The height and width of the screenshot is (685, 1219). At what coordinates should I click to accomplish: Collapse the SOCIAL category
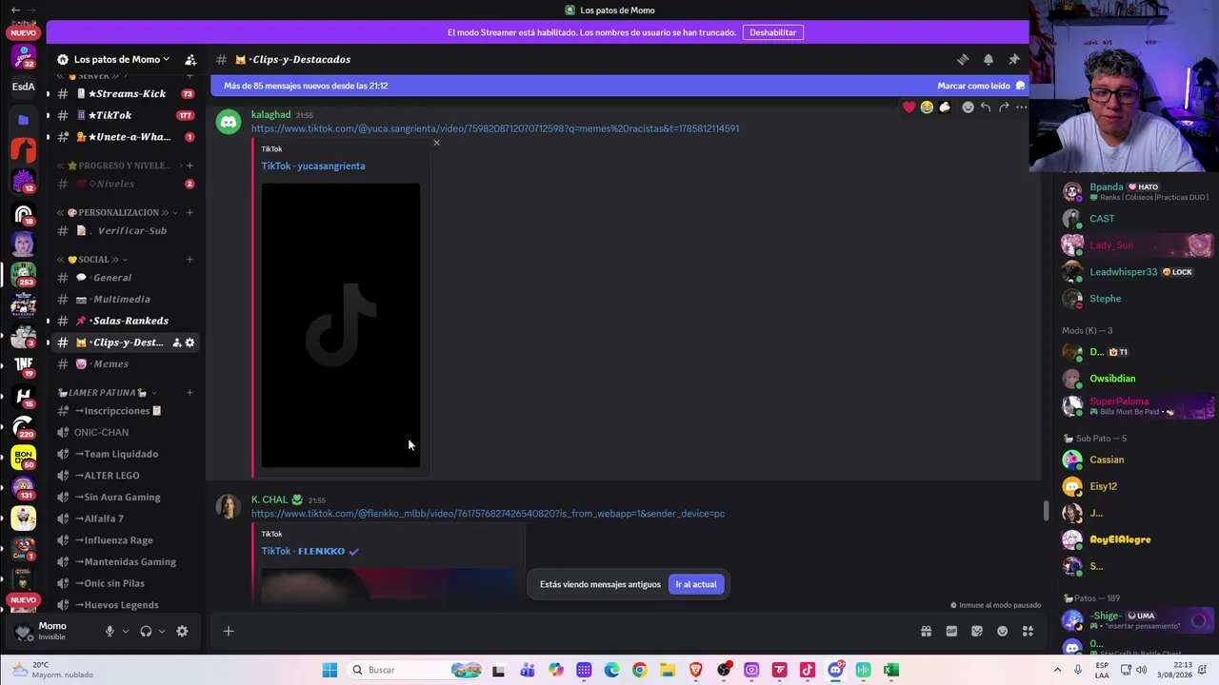[91, 260]
